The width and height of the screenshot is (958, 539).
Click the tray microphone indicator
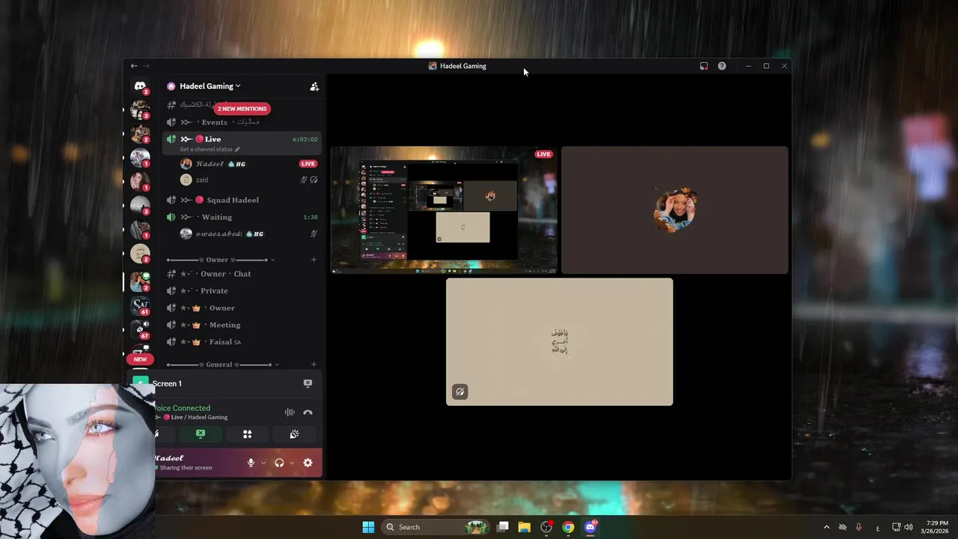pos(858,527)
